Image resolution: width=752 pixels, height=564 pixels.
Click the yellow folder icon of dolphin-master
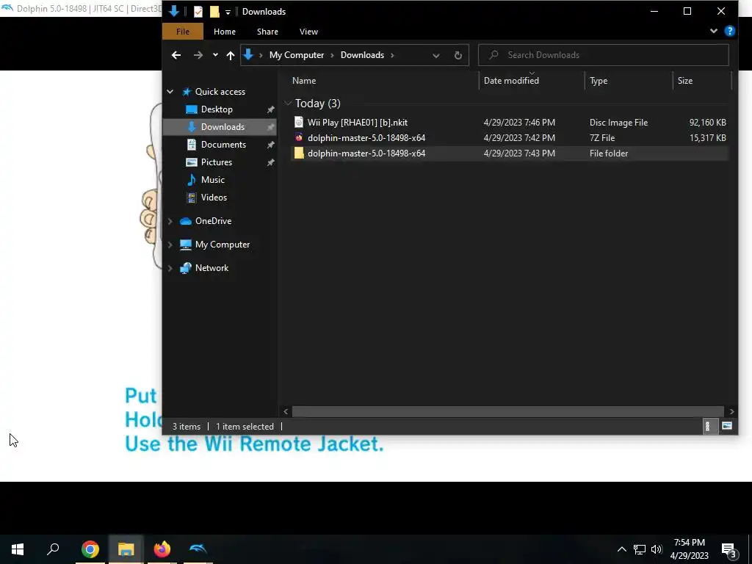[299, 153]
